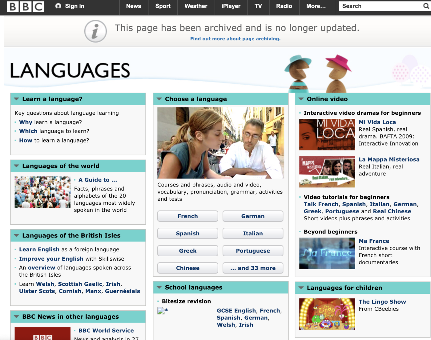Collapse the Learn a language? panel
The image size is (431, 340).
[17, 99]
